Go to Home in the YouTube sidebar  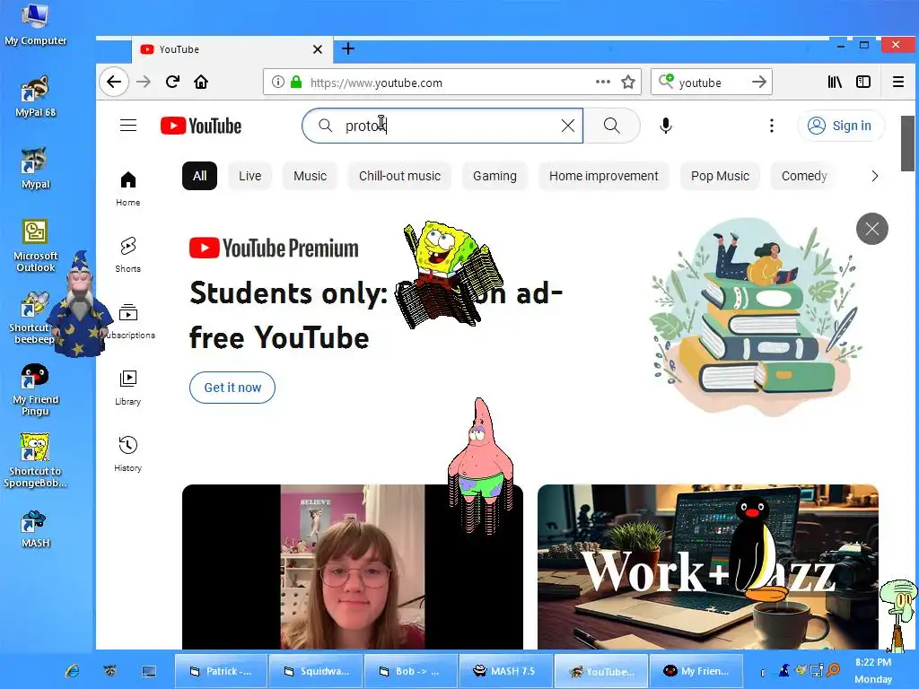127,188
